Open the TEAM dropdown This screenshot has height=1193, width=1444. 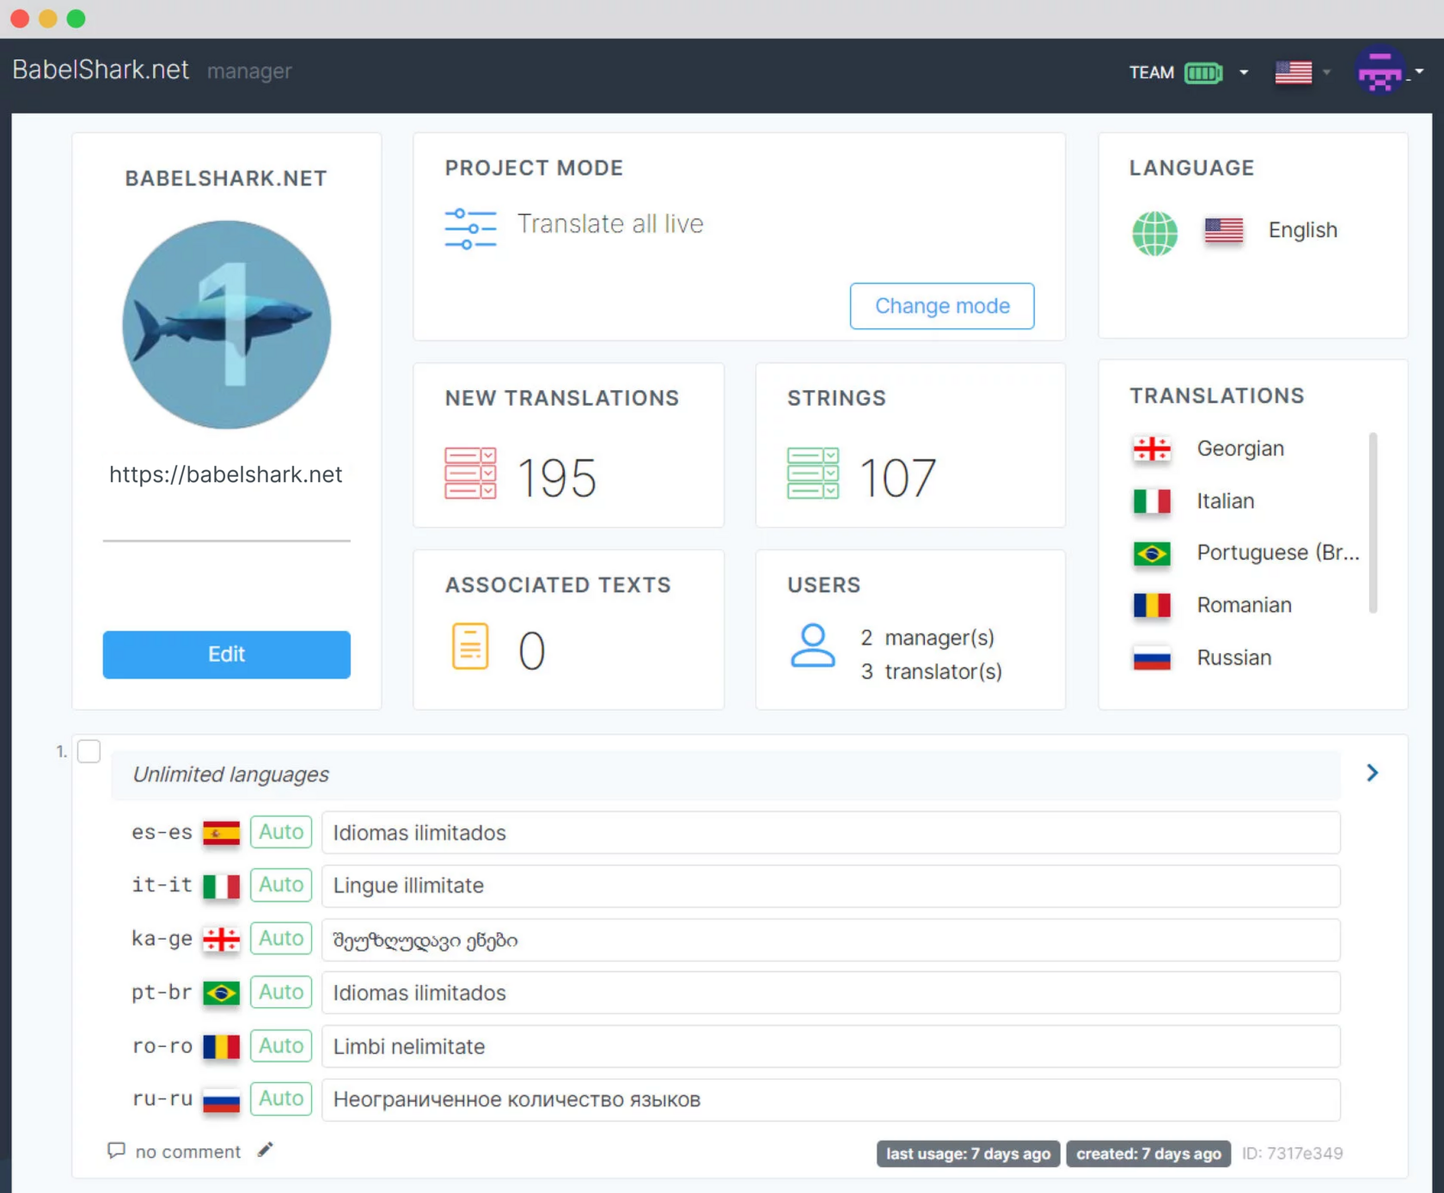tap(1243, 73)
